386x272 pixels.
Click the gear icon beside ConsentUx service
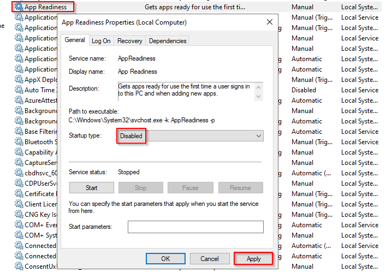coord(19,266)
